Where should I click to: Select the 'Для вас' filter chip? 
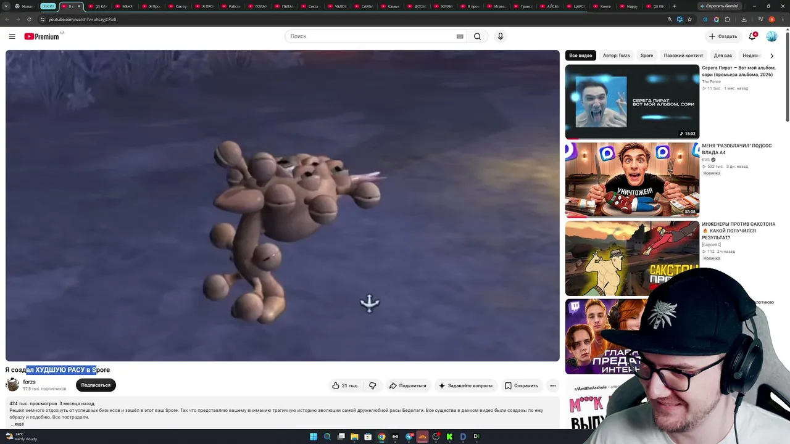click(x=723, y=55)
